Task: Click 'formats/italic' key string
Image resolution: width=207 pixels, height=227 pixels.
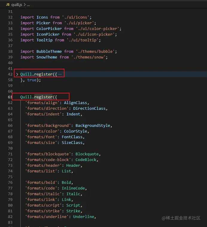Action: click(43, 194)
